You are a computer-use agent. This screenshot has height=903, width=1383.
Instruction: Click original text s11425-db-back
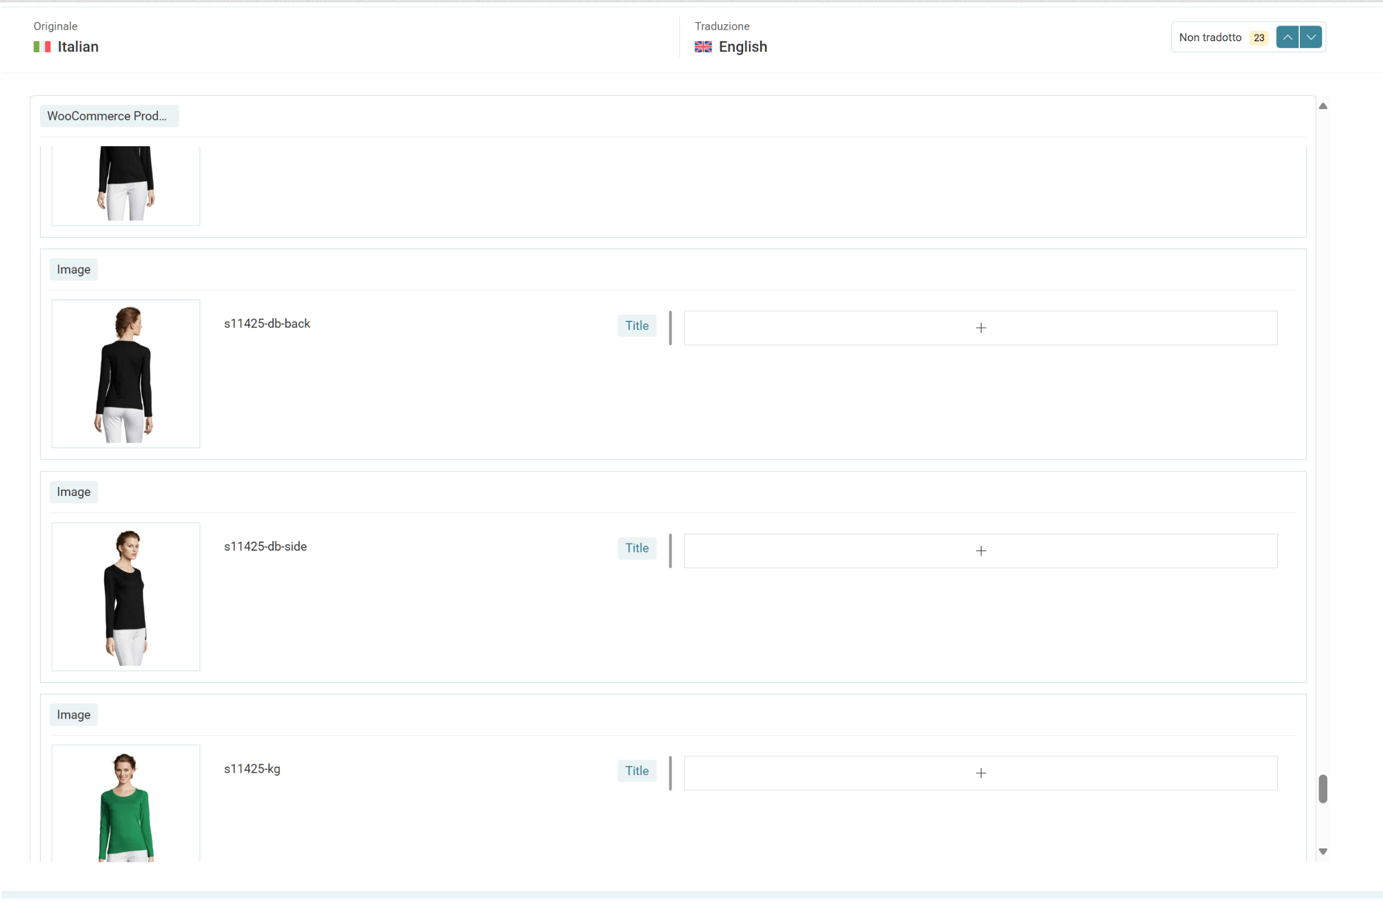[267, 324]
